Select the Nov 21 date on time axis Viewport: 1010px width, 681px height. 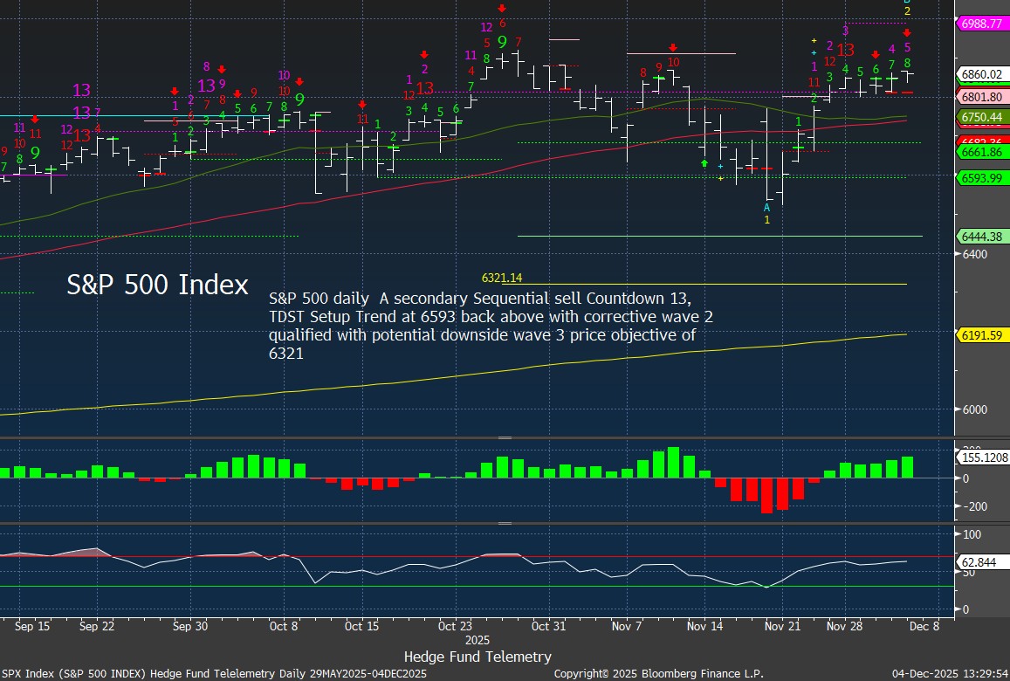[x=782, y=626]
